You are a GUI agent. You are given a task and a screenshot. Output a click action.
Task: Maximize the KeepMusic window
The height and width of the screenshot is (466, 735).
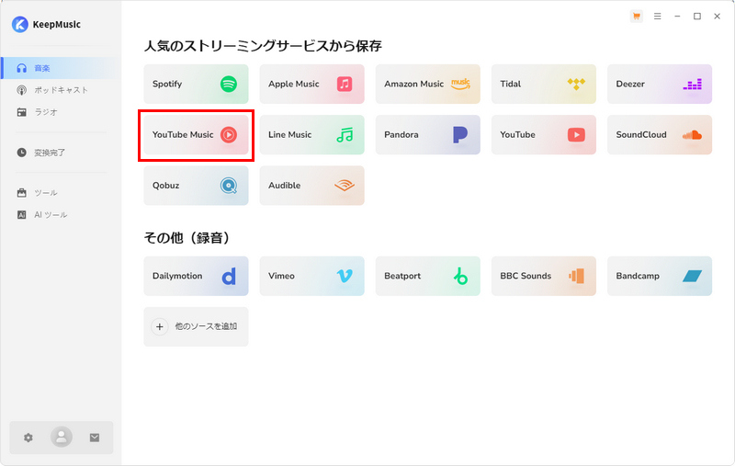click(697, 17)
